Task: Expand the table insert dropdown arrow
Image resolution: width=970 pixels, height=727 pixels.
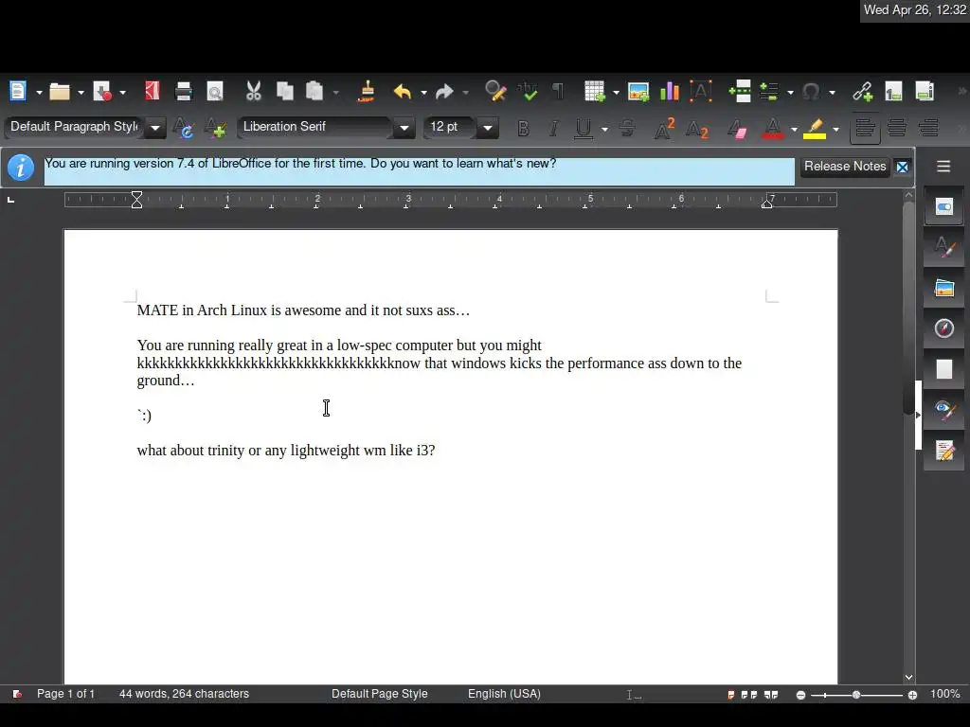Action: (x=616, y=93)
